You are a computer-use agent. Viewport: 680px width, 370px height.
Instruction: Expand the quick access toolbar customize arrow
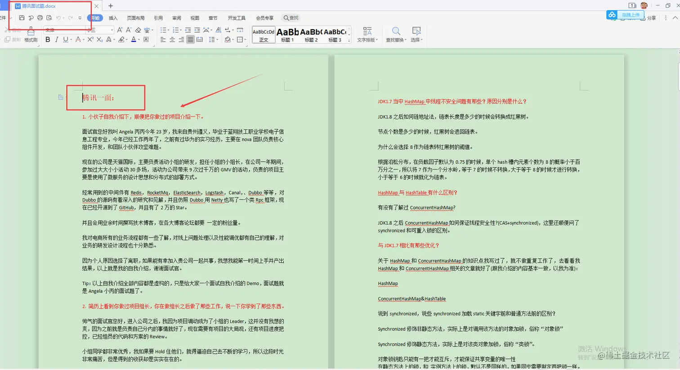(80, 18)
